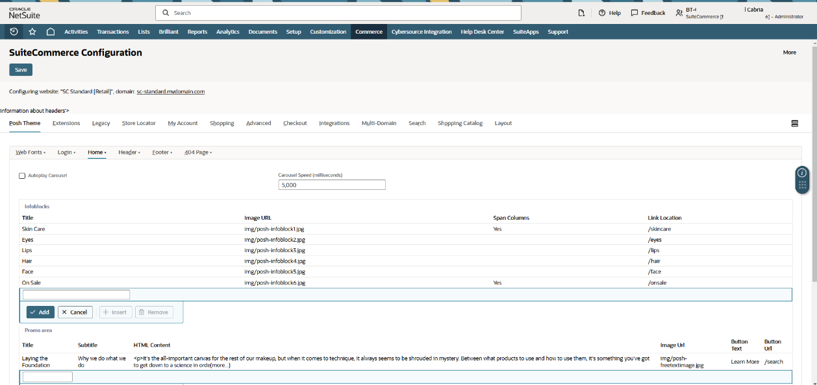Click the Save button
The width and height of the screenshot is (817, 385).
click(21, 70)
